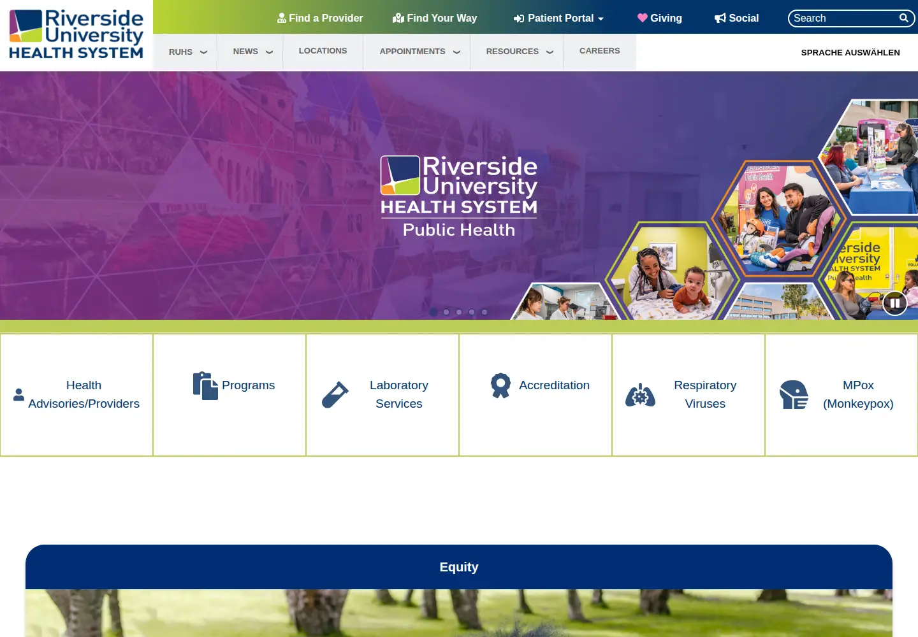Click the Accreditation ribbon badge icon
The image size is (918, 637).
coord(501,385)
